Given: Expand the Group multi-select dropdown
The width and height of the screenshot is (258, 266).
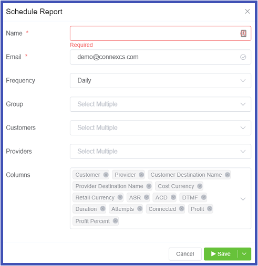Looking at the screenshot, I should [x=160, y=104].
